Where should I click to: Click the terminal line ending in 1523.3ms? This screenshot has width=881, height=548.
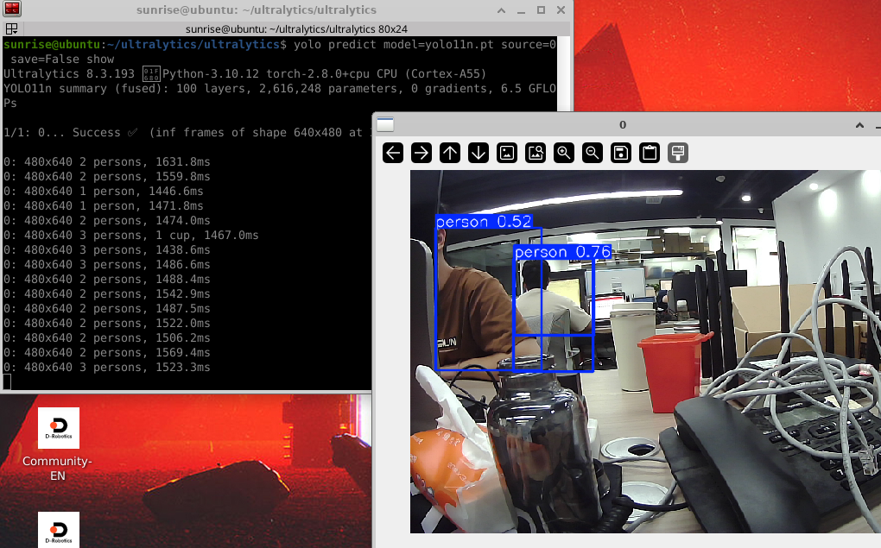tap(107, 368)
